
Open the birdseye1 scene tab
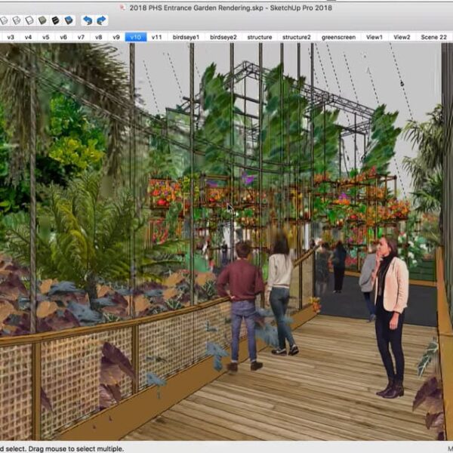tap(185, 36)
